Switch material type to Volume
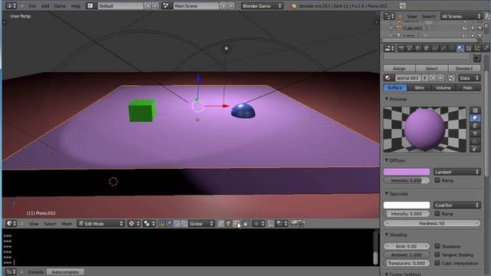Viewport: 491px width, 276px height. (443, 88)
